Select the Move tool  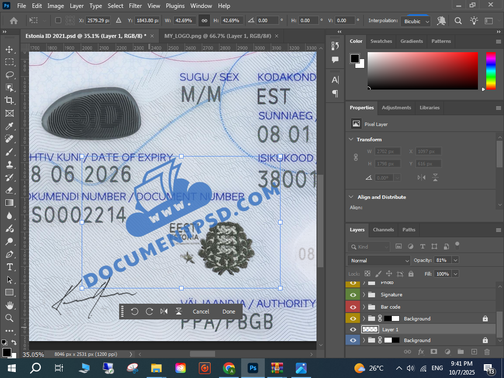point(9,49)
